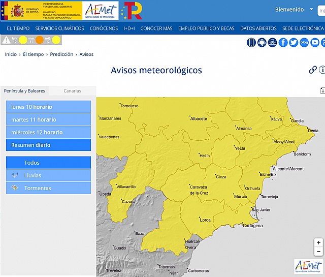Select Todos warning filter
Viewport: 325px width, 277px height.
[48, 163]
